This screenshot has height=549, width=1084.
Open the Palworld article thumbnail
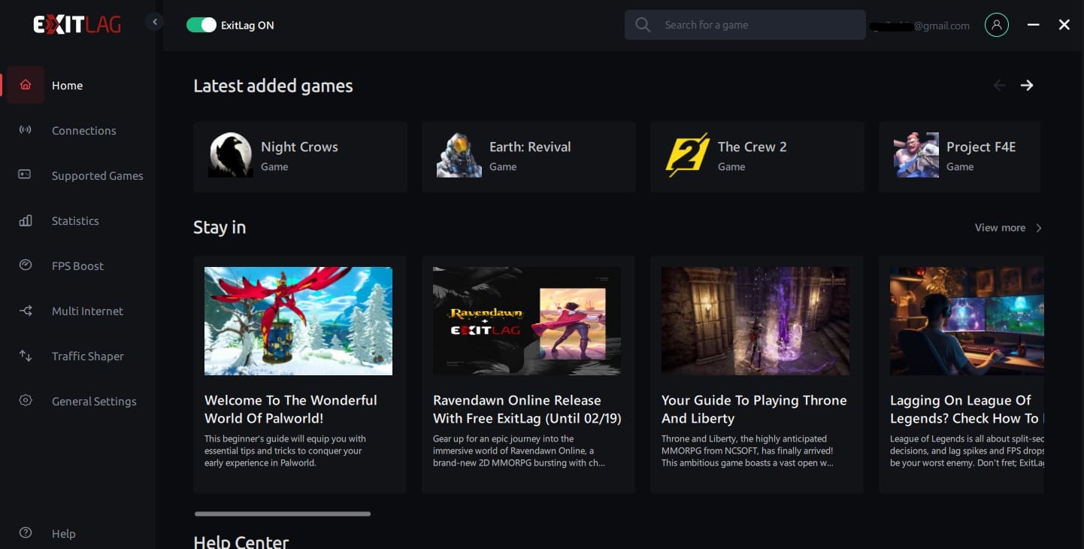pyautogui.click(x=298, y=320)
